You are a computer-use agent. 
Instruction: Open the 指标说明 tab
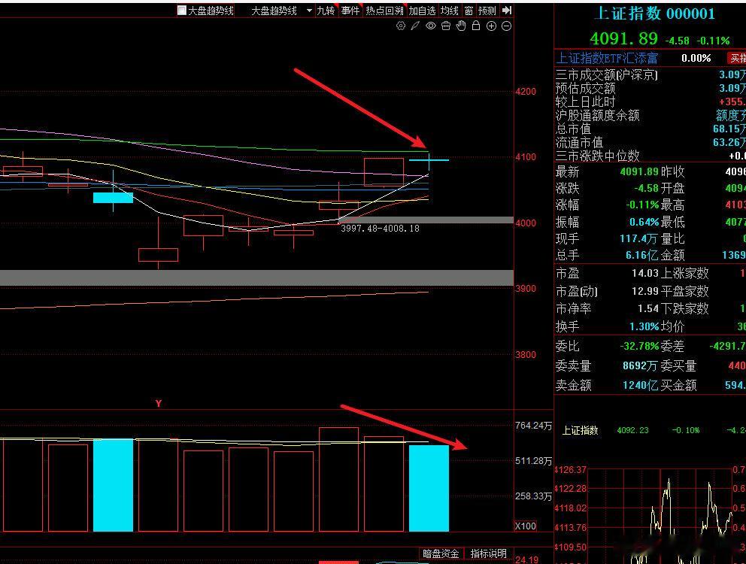(489, 553)
